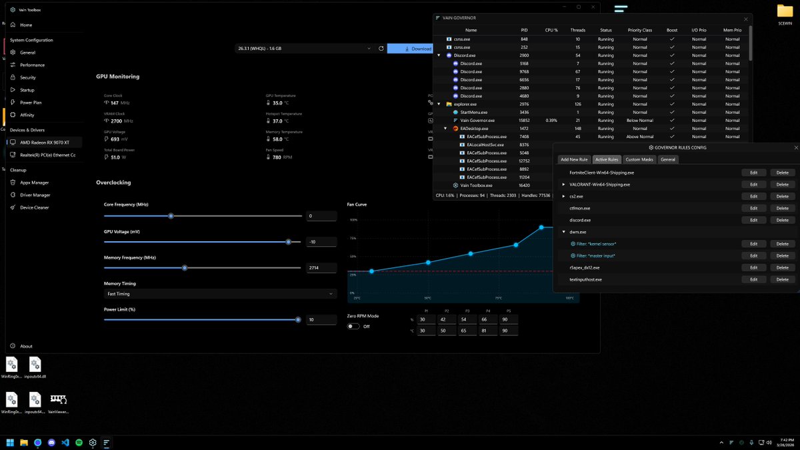Open the driver version 26.3.1 dropdown
Viewport: 800px width, 450px height.
(x=305, y=49)
